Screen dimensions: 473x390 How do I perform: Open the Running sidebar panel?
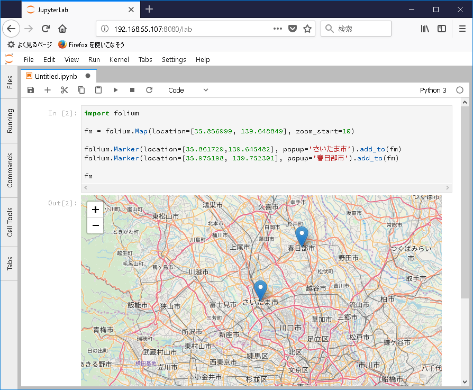(x=10, y=121)
